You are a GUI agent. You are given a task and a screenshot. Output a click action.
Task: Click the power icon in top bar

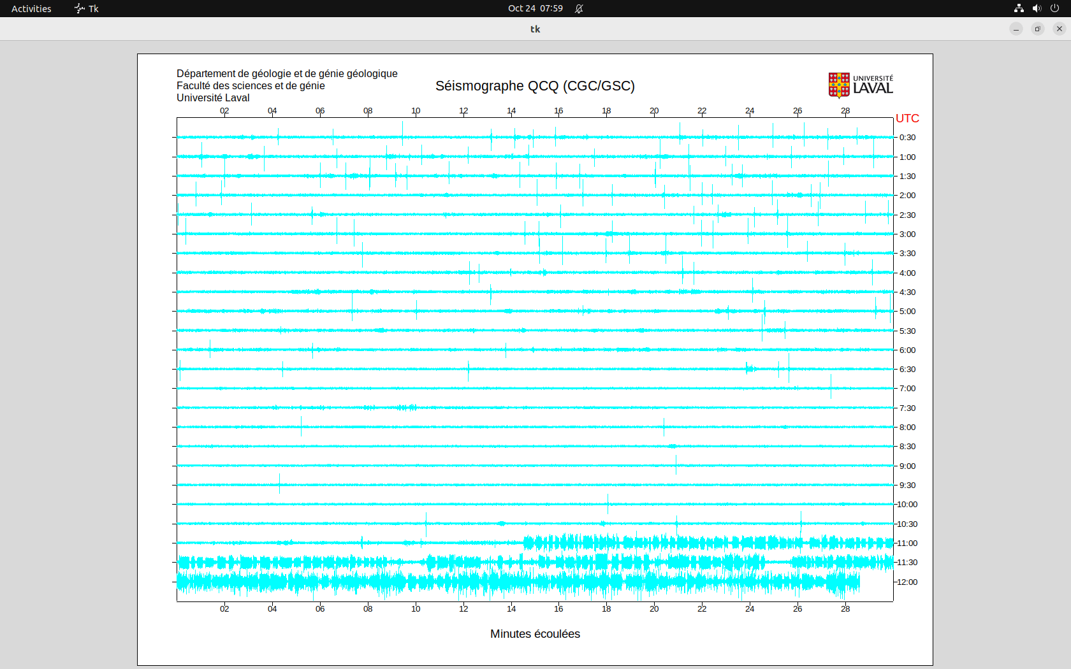coord(1054,8)
